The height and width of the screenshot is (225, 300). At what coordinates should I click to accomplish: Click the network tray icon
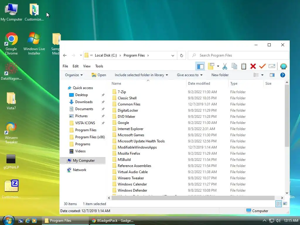[272, 221]
